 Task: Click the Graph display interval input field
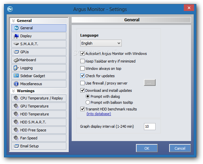pos(150,126)
